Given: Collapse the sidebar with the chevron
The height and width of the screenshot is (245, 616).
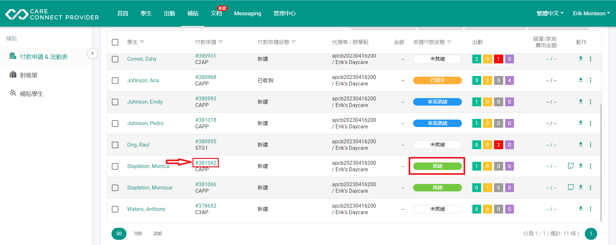Looking at the screenshot, I should click(92, 54).
